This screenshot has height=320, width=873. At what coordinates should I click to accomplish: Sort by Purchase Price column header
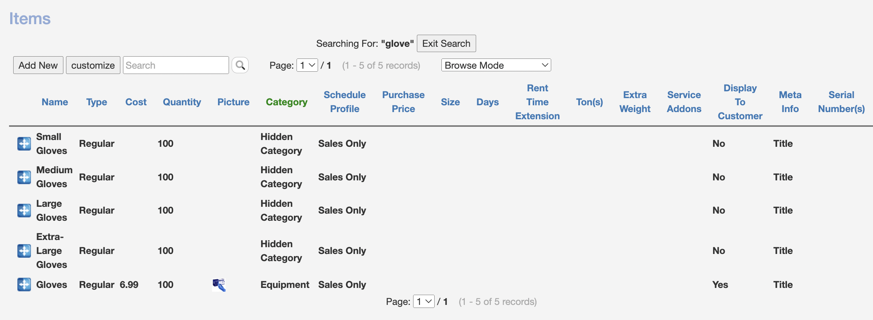click(x=403, y=102)
